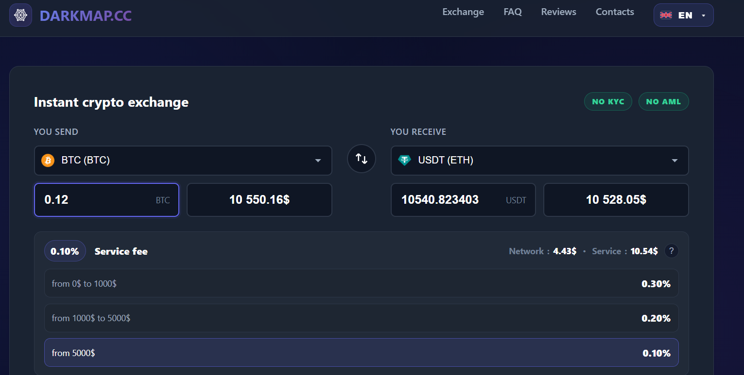Click the swap currencies arrows button
This screenshot has width=744, height=375.
click(361, 159)
